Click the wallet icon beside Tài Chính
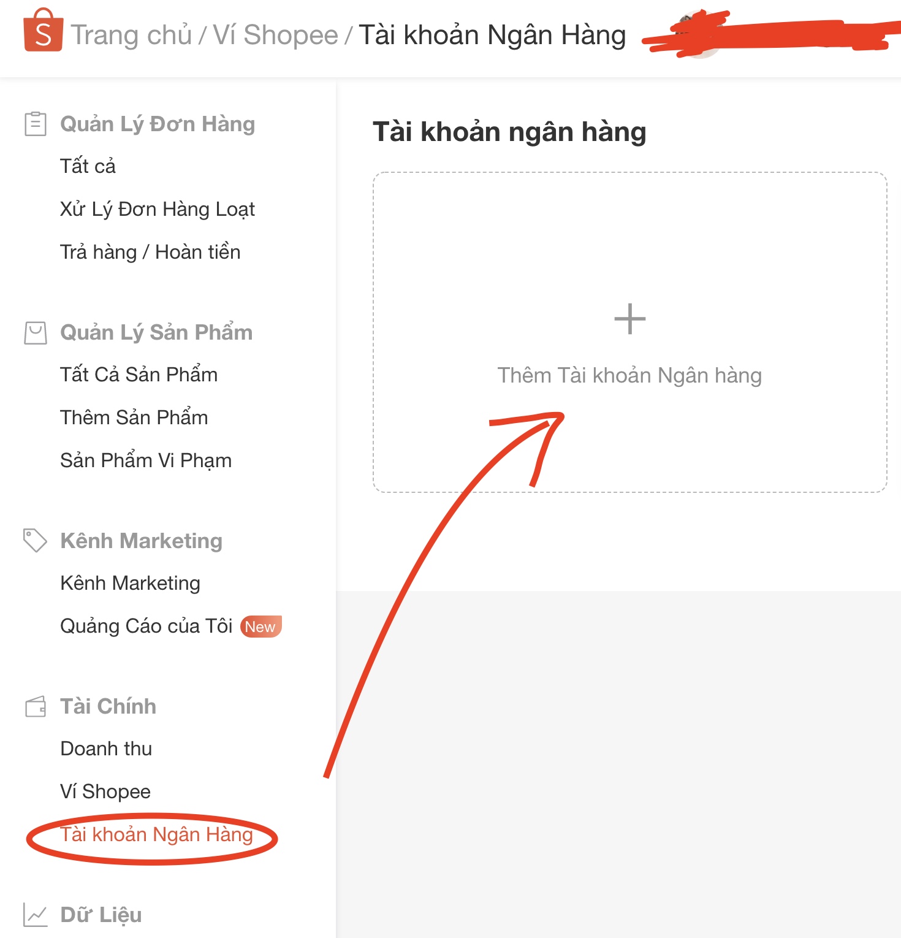 point(36,706)
